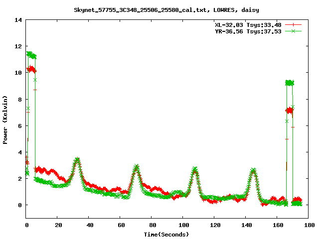Click the x-axis tick label 120
Viewport: 319px width, 239px height.
[x=215, y=225]
